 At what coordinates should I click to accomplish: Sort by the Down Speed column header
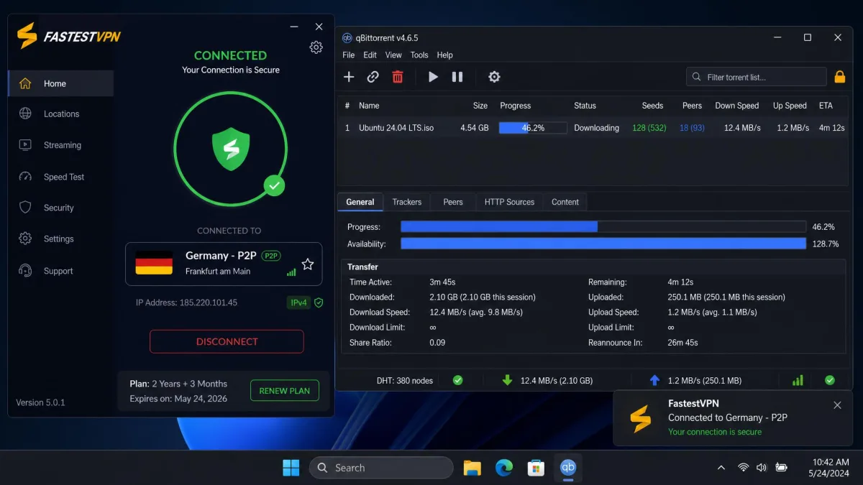point(736,106)
